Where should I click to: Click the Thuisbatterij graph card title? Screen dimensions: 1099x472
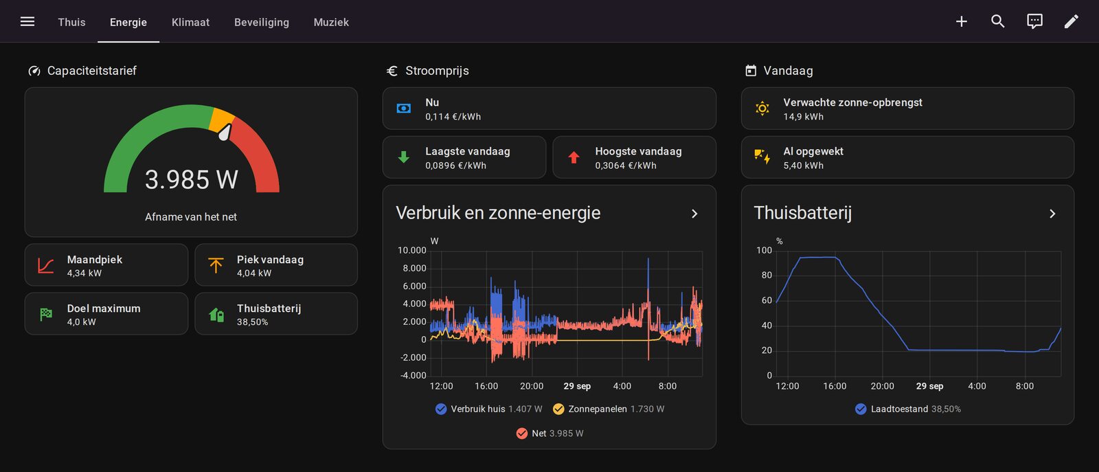(803, 213)
